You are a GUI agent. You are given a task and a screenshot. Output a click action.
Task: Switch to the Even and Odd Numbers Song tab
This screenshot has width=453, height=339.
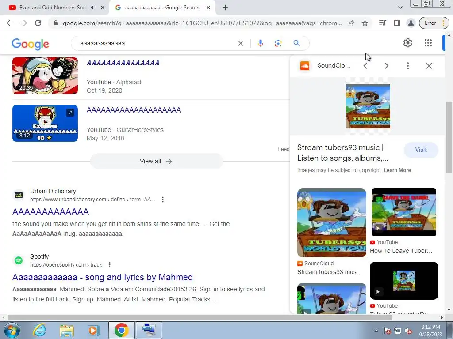click(52, 8)
